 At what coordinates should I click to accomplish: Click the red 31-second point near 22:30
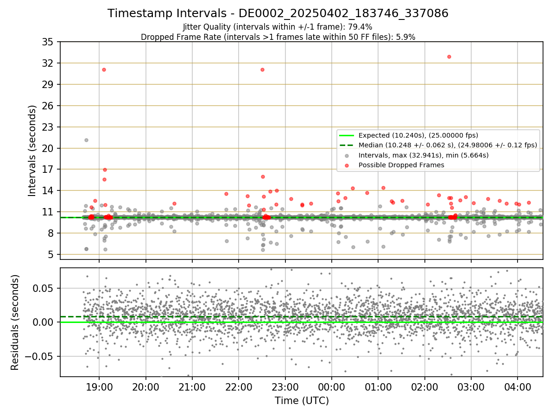(x=262, y=69)
